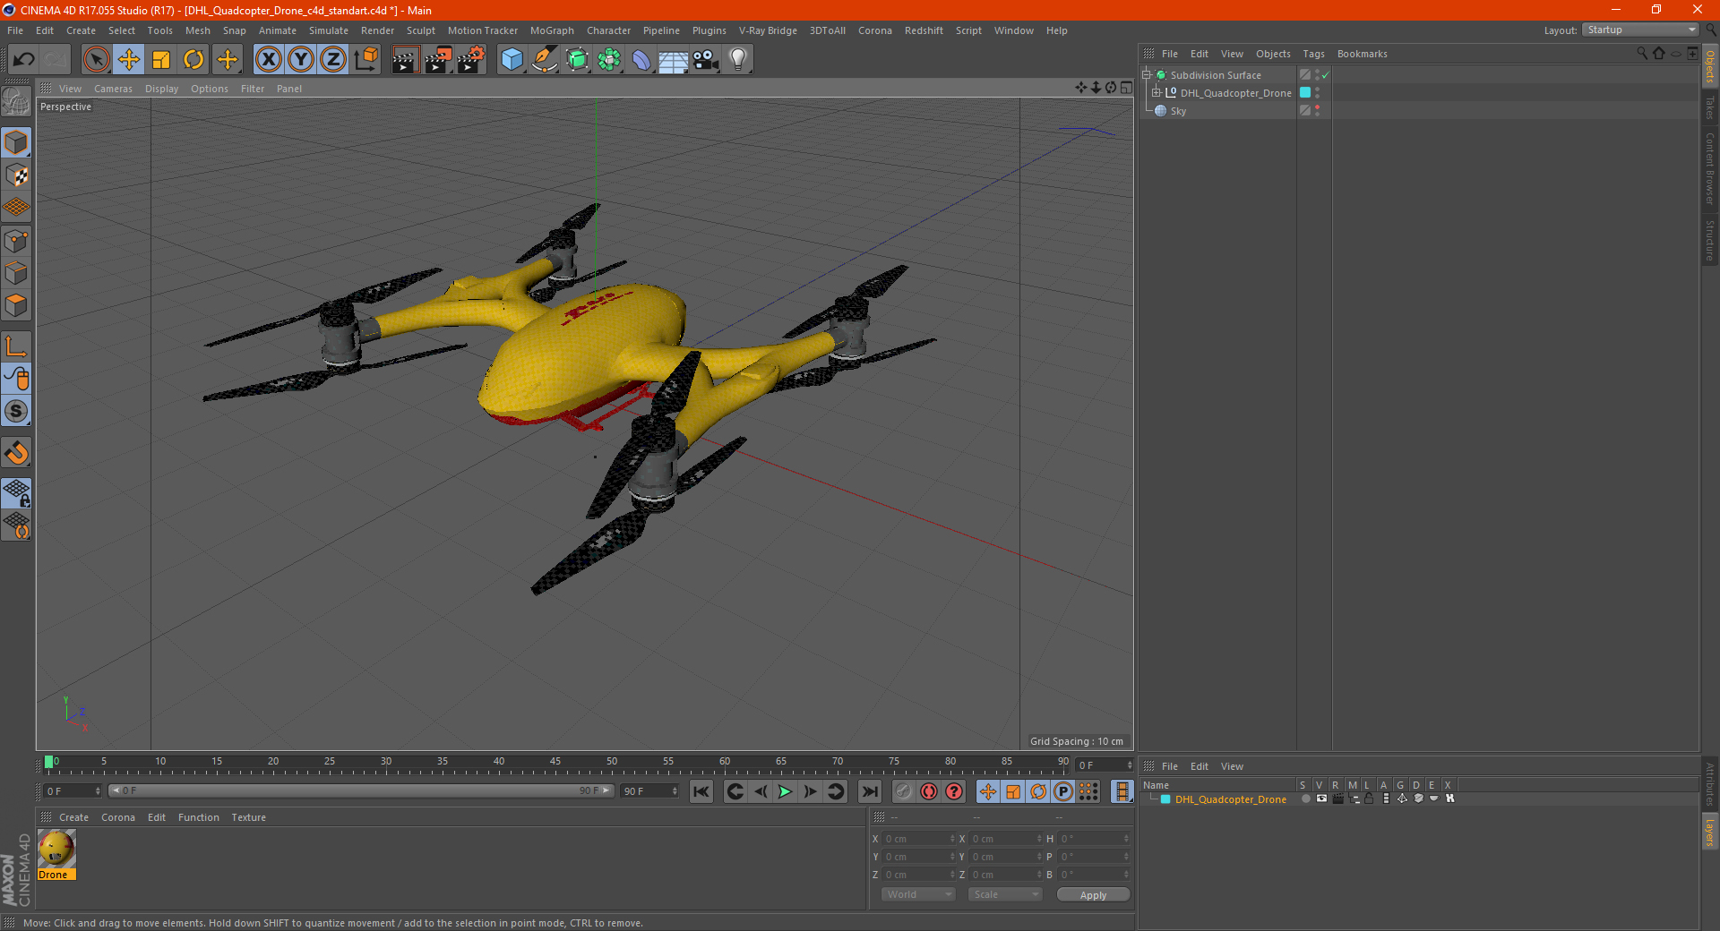Open the Redshift menu
This screenshot has width=1720, height=931.
tap(924, 30)
